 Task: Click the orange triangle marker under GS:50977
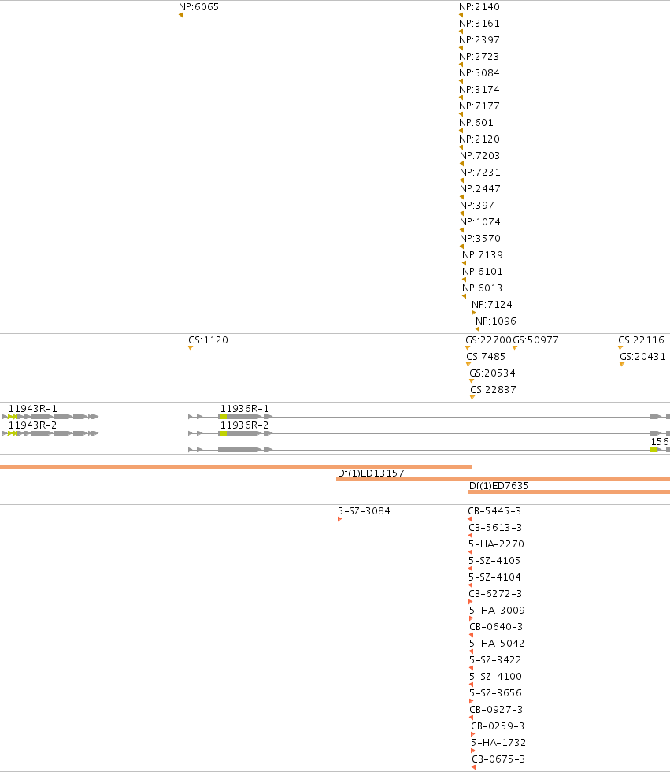(515, 348)
